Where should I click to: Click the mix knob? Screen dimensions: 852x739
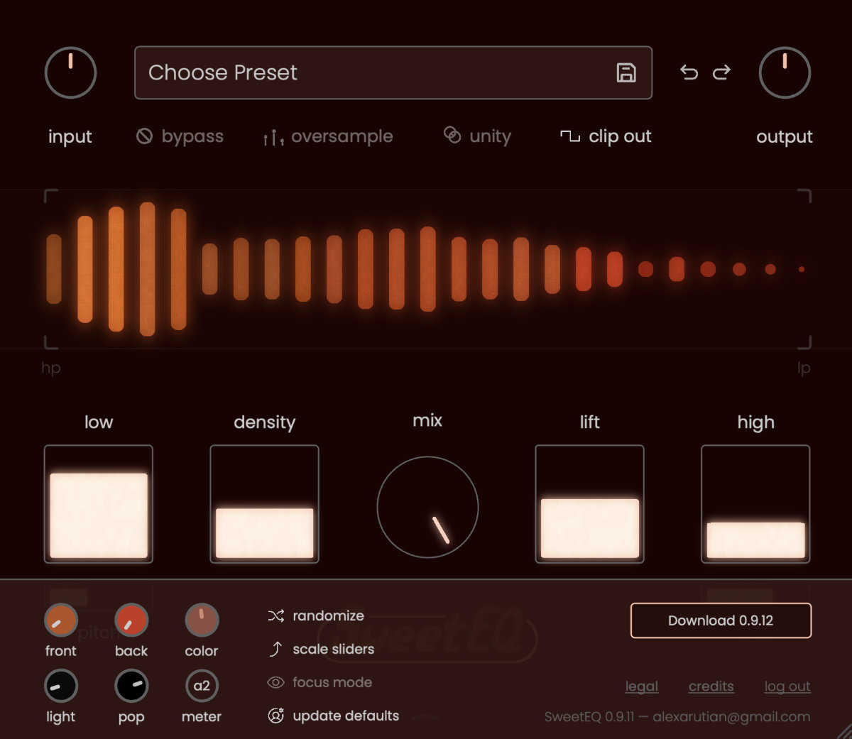[427, 507]
